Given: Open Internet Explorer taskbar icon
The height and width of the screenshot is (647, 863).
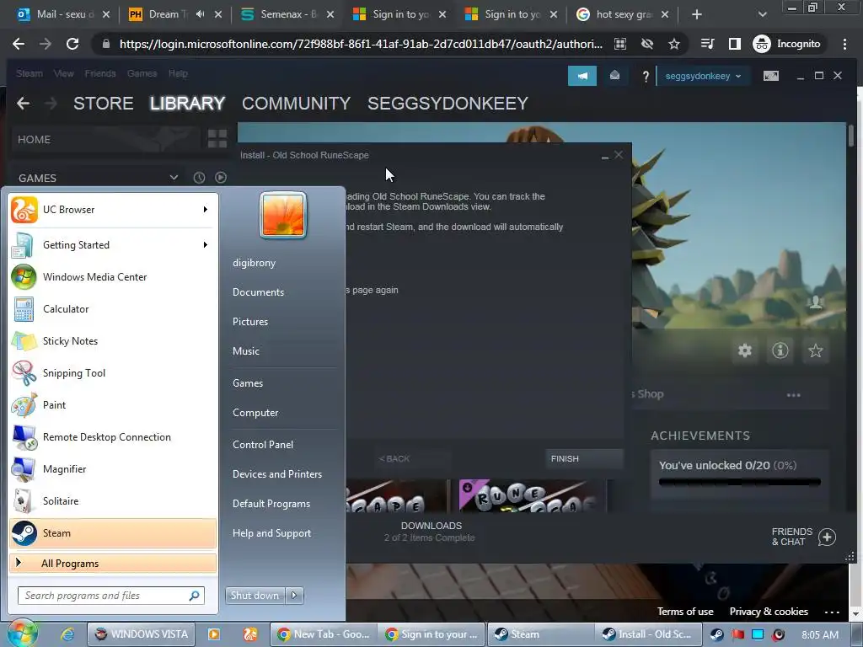Looking at the screenshot, I should pos(67,634).
